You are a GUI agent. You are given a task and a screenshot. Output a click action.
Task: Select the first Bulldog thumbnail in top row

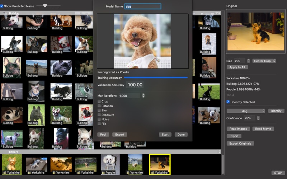[11, 21]
